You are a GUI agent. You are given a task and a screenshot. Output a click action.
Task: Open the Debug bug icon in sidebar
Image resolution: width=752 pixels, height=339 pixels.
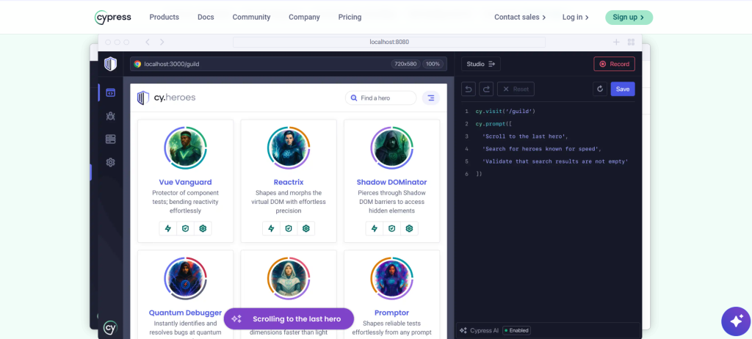coord(110,116)
